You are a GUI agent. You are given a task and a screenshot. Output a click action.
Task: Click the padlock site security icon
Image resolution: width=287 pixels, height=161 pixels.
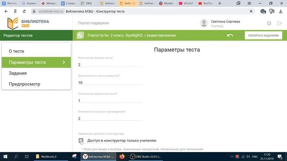(x=34, y=11)
